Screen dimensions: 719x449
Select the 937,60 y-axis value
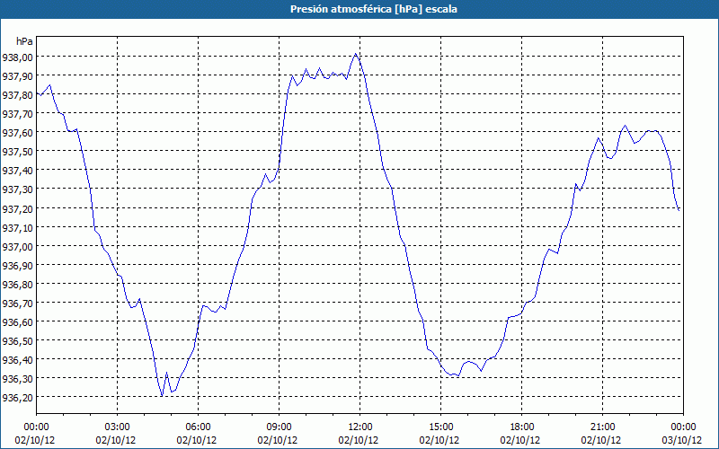pos(17,133)
